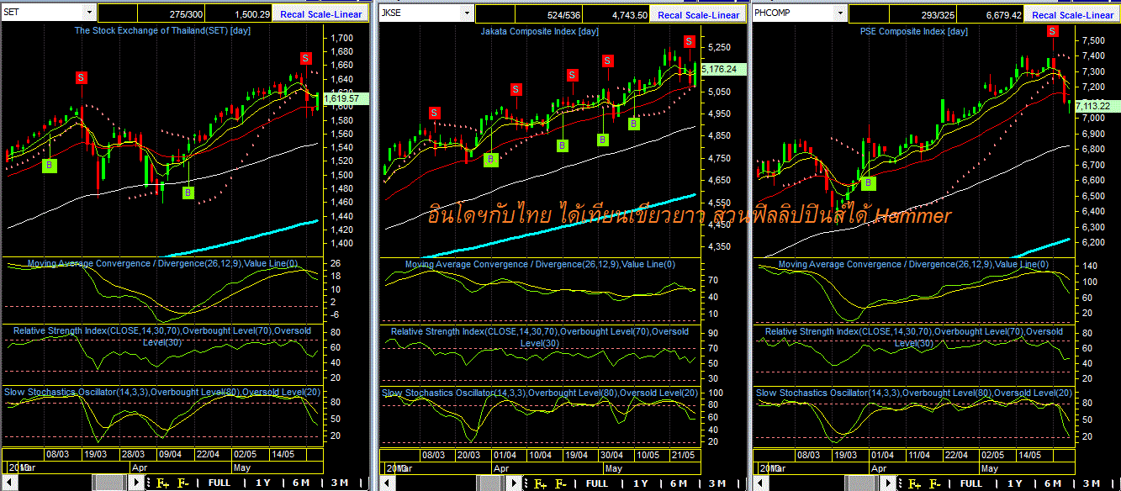The height and width of the screenshot is (491, 1121).
Task: Click the Jakata Composite Index chart title
Action: 539,31
